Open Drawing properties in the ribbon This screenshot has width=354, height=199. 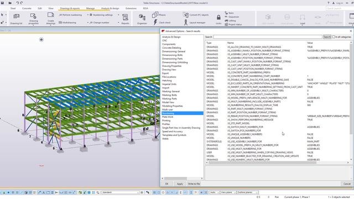click(33, 19)
